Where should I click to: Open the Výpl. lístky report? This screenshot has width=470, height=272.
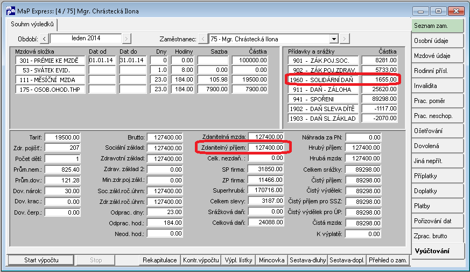point(238,260)
